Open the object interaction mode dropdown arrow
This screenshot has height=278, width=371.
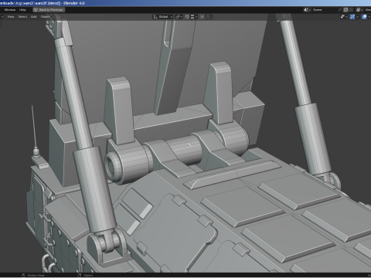(2, 17)
